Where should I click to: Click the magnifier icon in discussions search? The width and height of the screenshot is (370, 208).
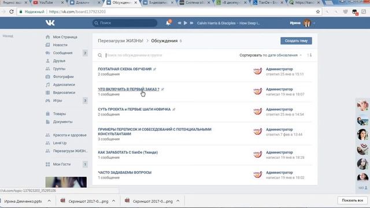(100, 55)
